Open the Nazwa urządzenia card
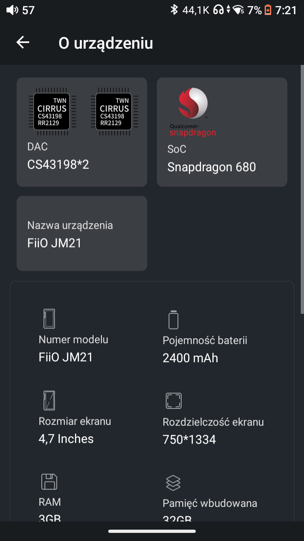Viewport: 304px width, 541px height. coord(82,234)
